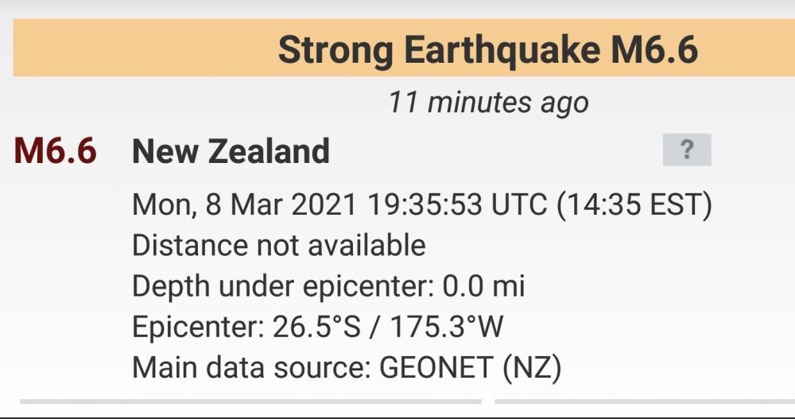Open the New Zealand location title
The image size is (795, 419).
(x=231, y=151)
